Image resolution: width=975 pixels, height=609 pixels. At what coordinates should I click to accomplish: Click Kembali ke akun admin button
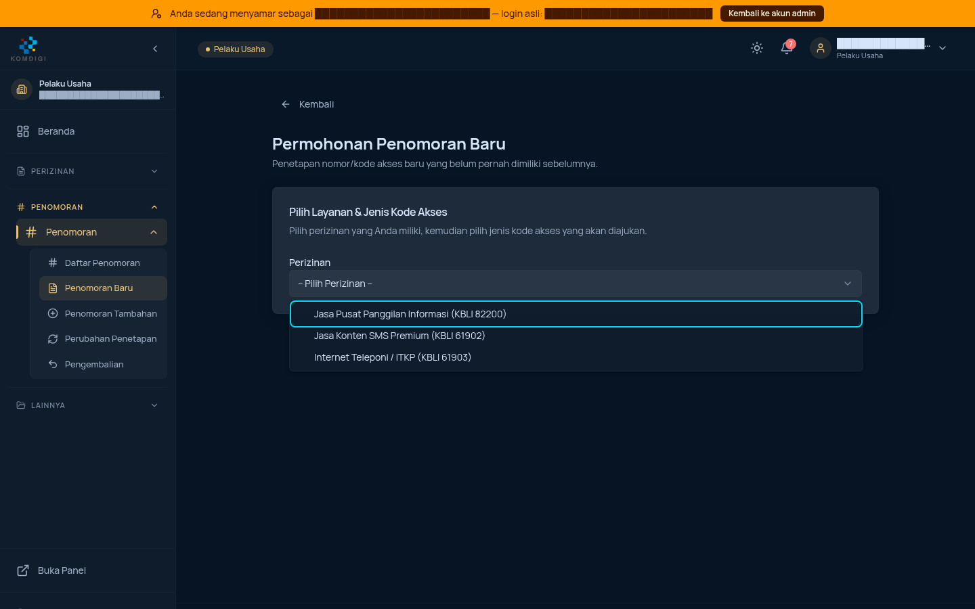tap(772, 14)
